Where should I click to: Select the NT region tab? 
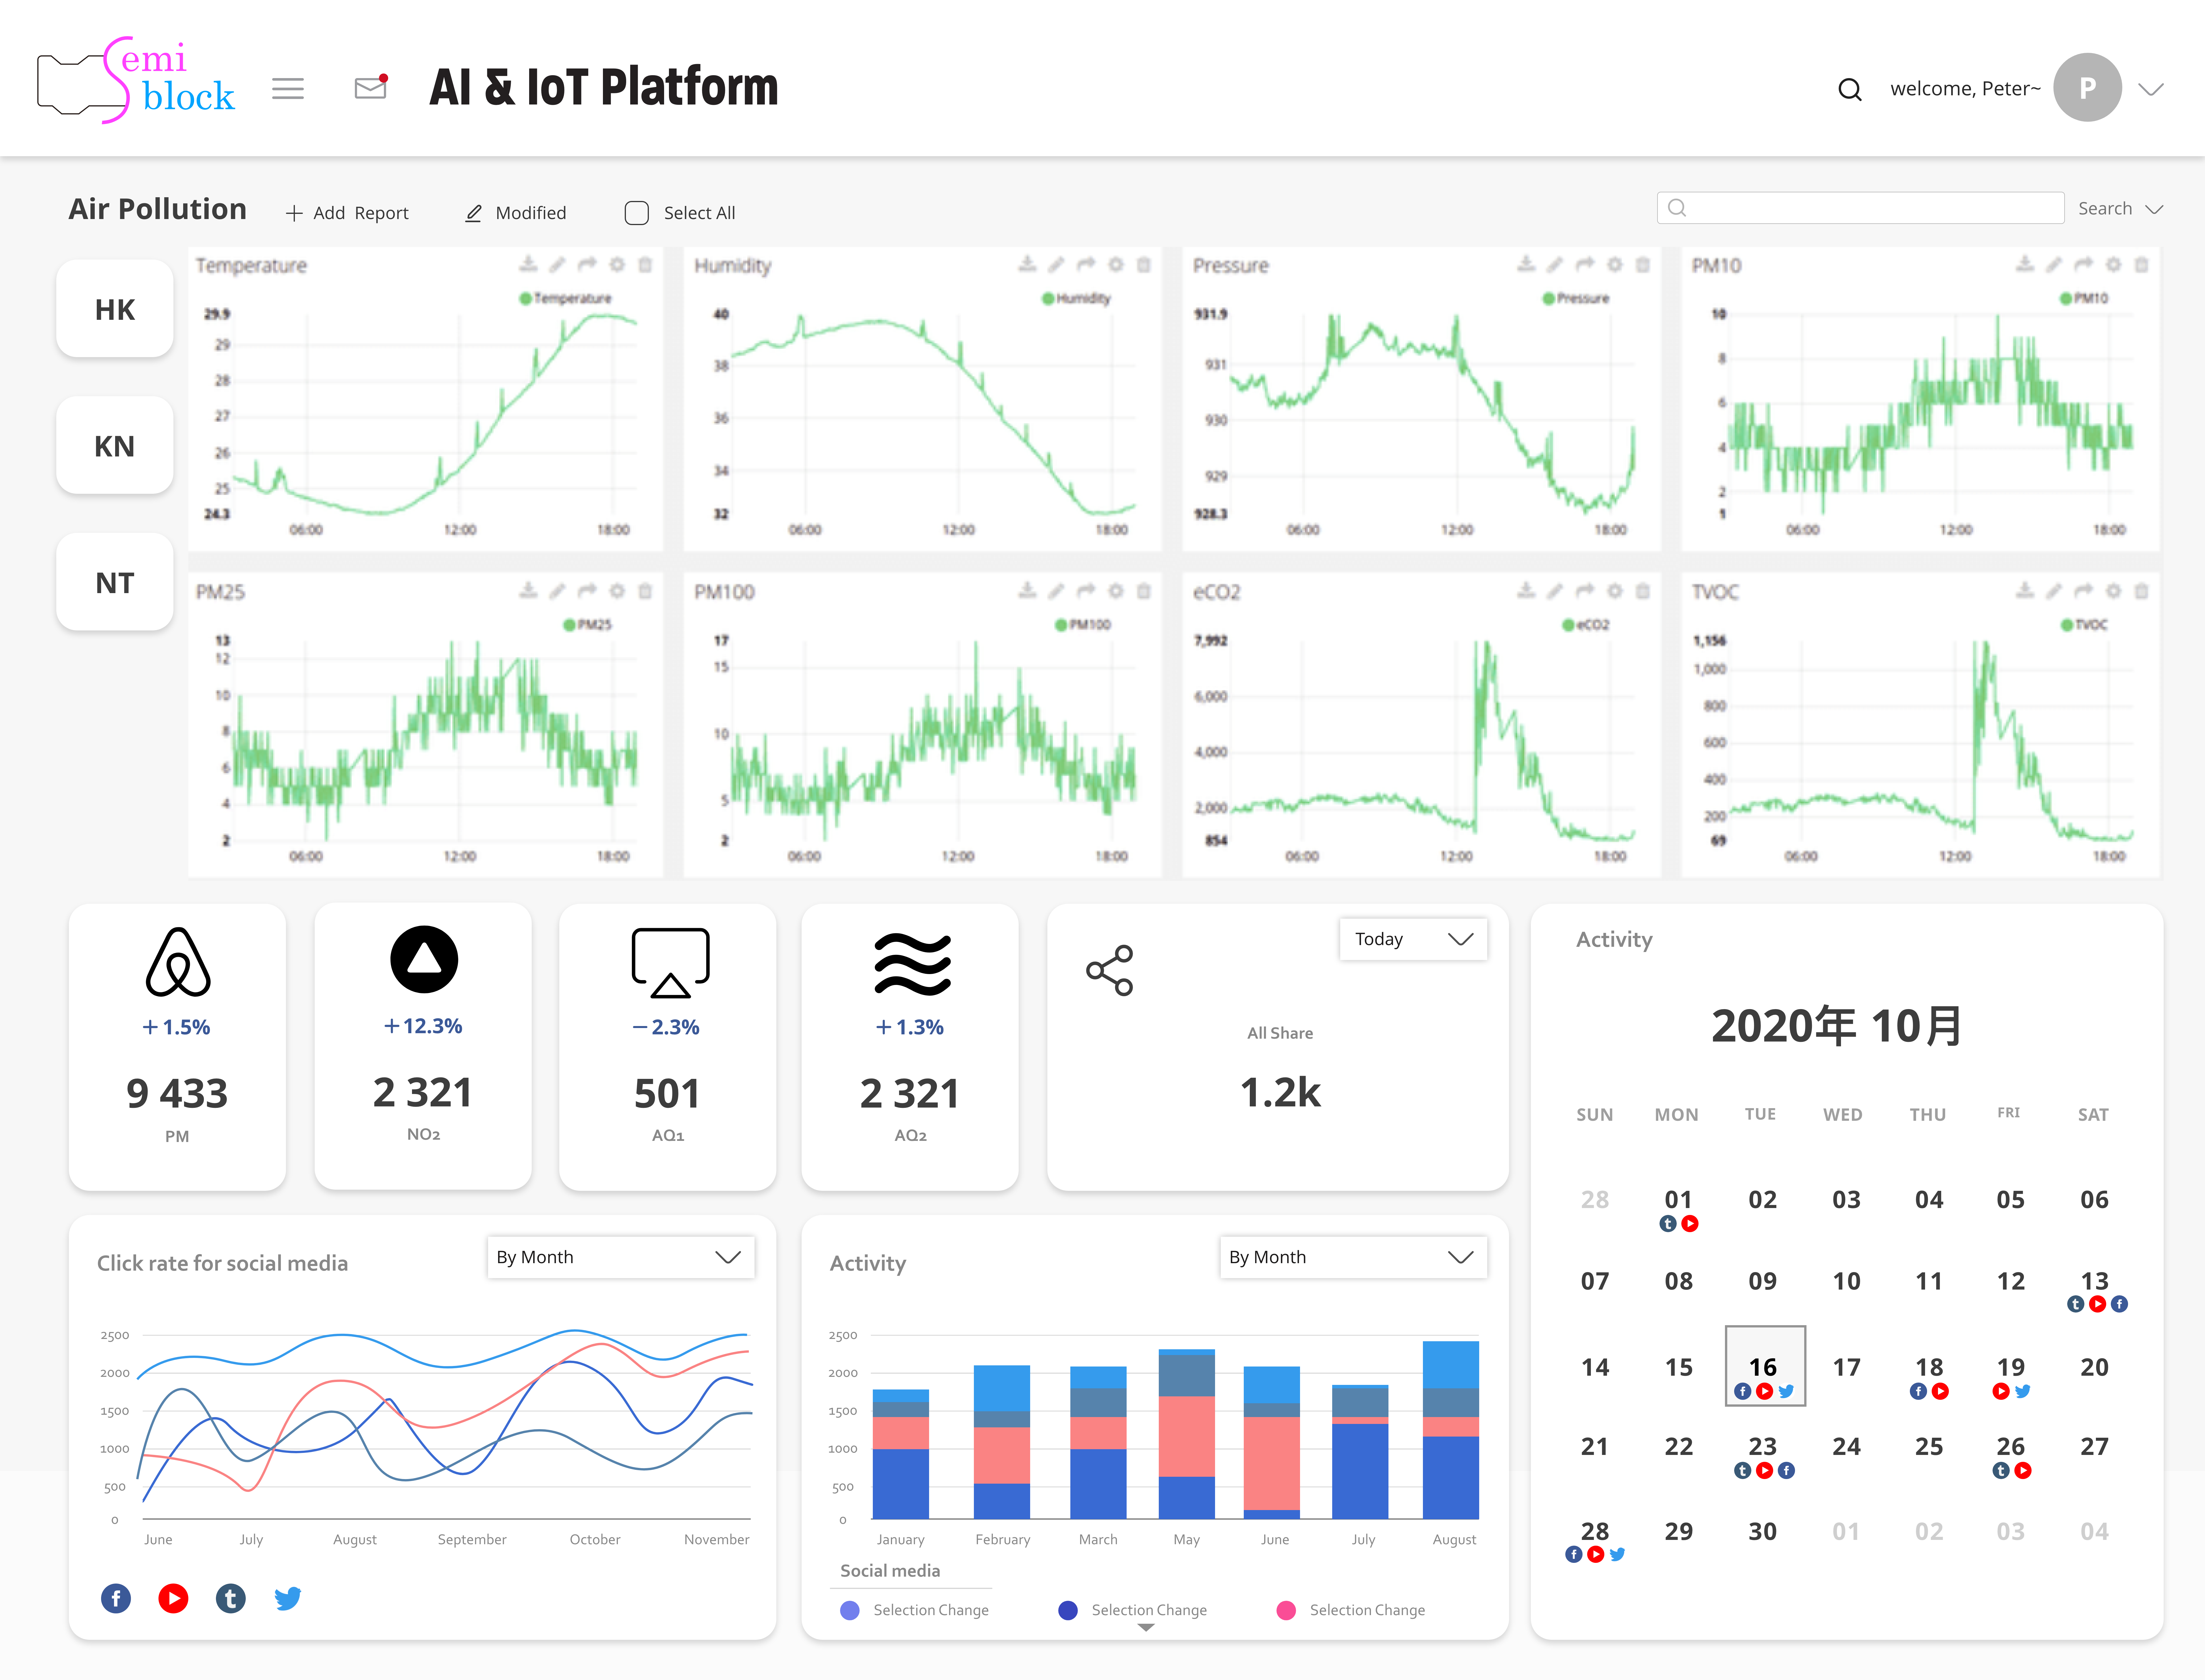pyautogui.click(x=115, y=582)
